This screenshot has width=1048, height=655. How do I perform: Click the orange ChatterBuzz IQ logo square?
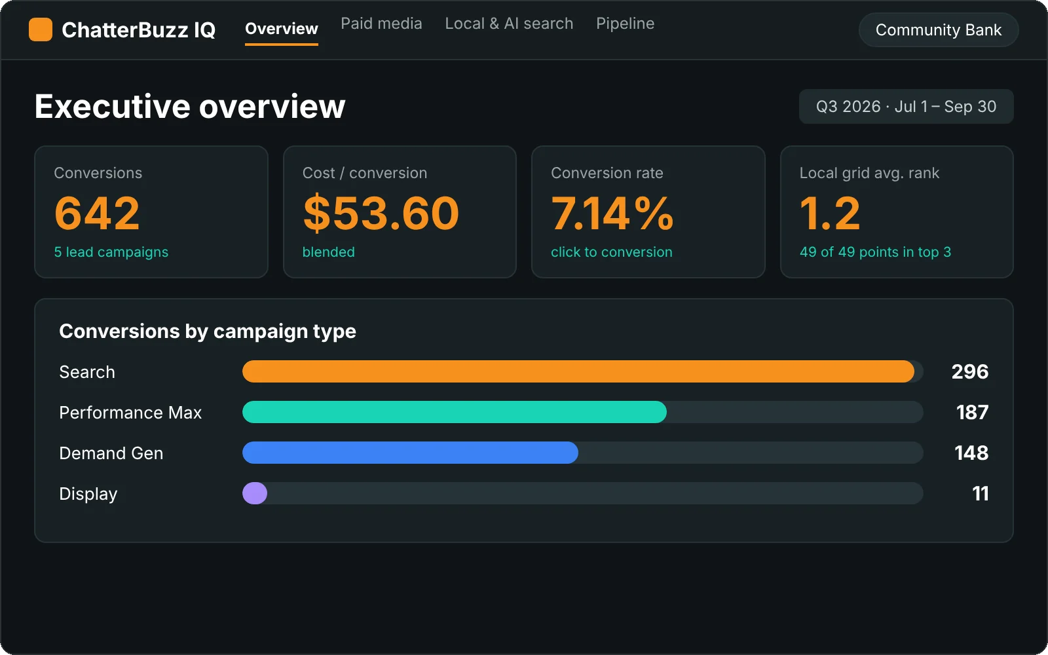pyautogui.click(x=41, y=29)
